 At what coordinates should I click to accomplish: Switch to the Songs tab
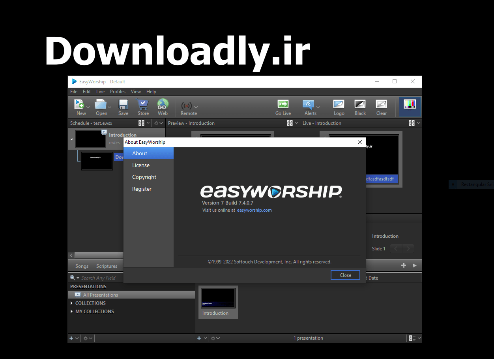82,266
